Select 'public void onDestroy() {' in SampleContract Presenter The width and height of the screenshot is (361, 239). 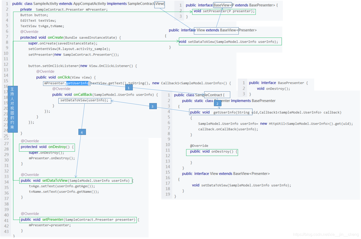pyautogui.click(x=214, y=151)
